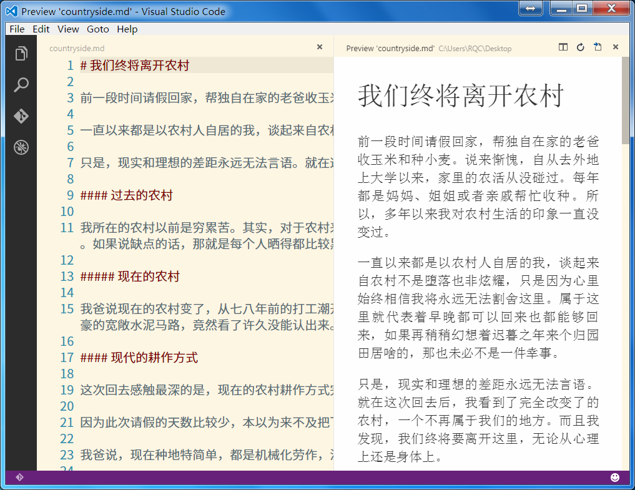The image size is (635, 490).
Task: Open the View menu
Action: [x=68, y=29]
